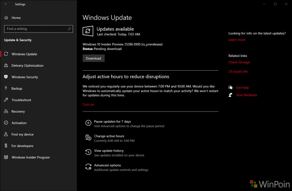The width and height of the screenshot is (292, 191).
Task: Click the Updates available refresh icon
Action: 88,31
